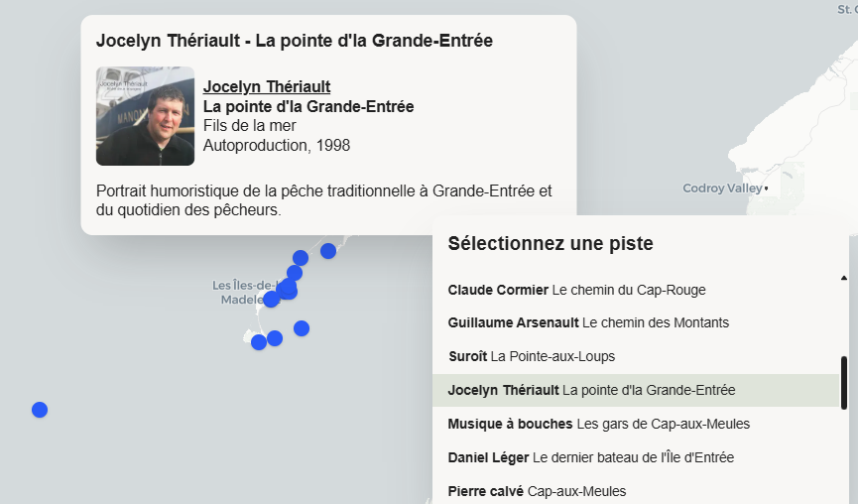Click blue marker east of southern islands

point(302,328)
